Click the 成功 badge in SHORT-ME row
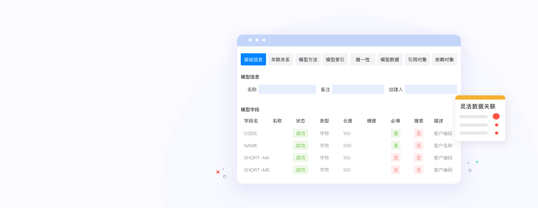 pos(301,170)
